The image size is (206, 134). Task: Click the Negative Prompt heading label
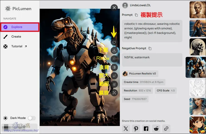134,48
